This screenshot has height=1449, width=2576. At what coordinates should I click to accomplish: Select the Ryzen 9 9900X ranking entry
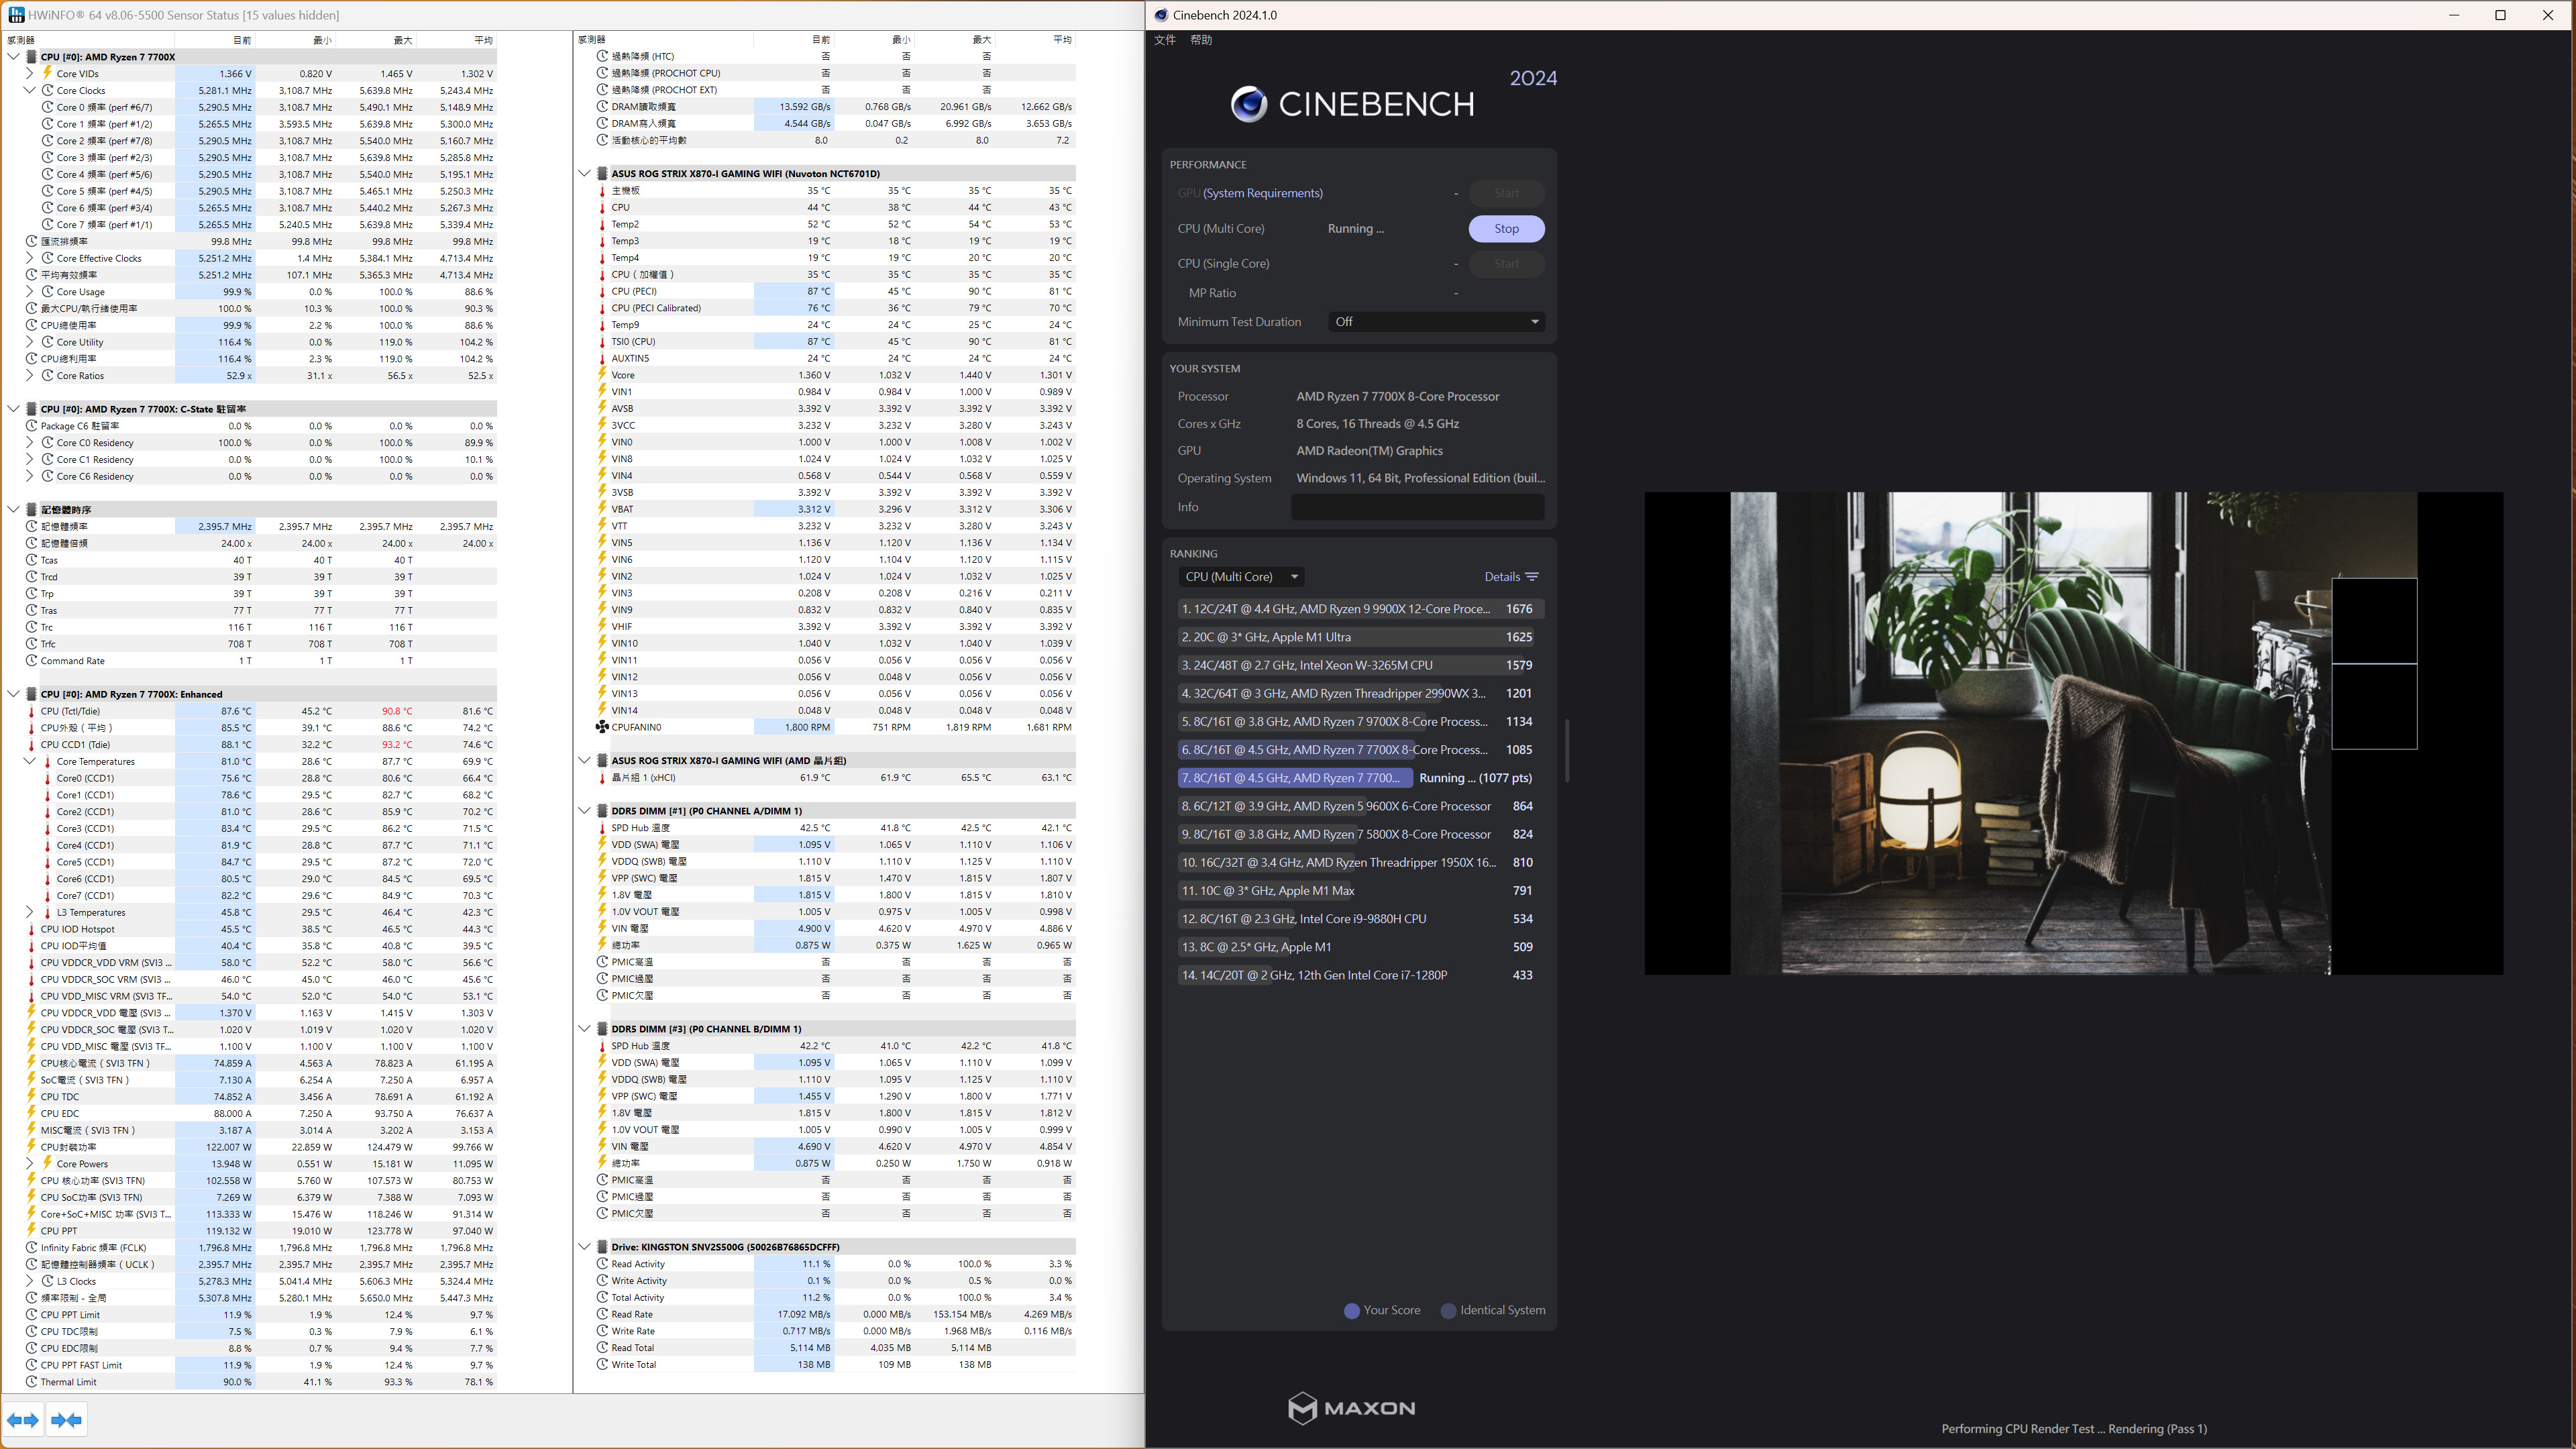pyautogui.click(x=1360, y=609)
